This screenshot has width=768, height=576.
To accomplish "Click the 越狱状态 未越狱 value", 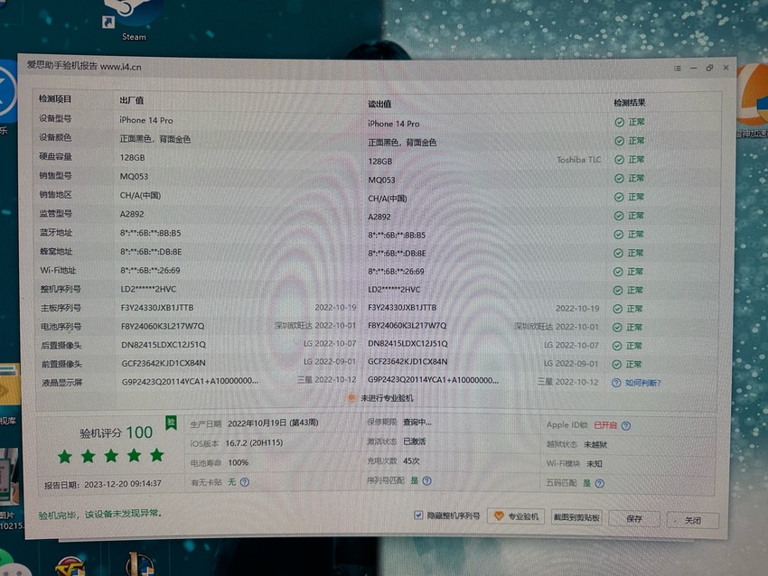I will pyautogui.click(x=595, y=445).
